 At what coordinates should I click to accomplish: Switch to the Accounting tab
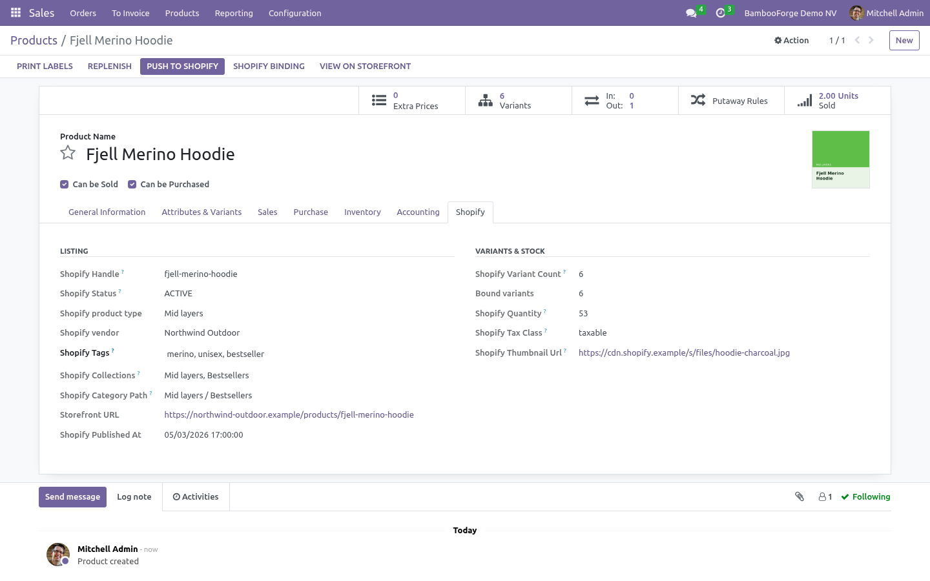pos(418,212)
